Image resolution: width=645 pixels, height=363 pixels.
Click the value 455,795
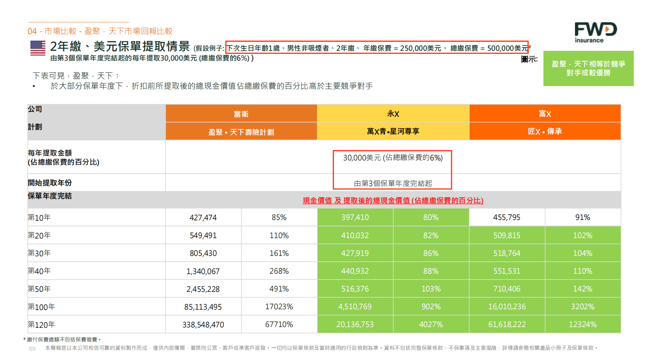507,217
